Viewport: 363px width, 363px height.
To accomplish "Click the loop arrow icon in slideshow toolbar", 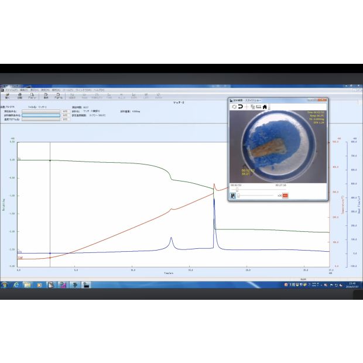I will pos(240,107).
